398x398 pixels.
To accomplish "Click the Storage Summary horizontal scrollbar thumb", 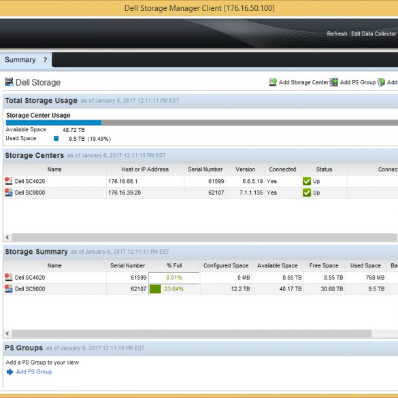I will (x=192, y=333).
